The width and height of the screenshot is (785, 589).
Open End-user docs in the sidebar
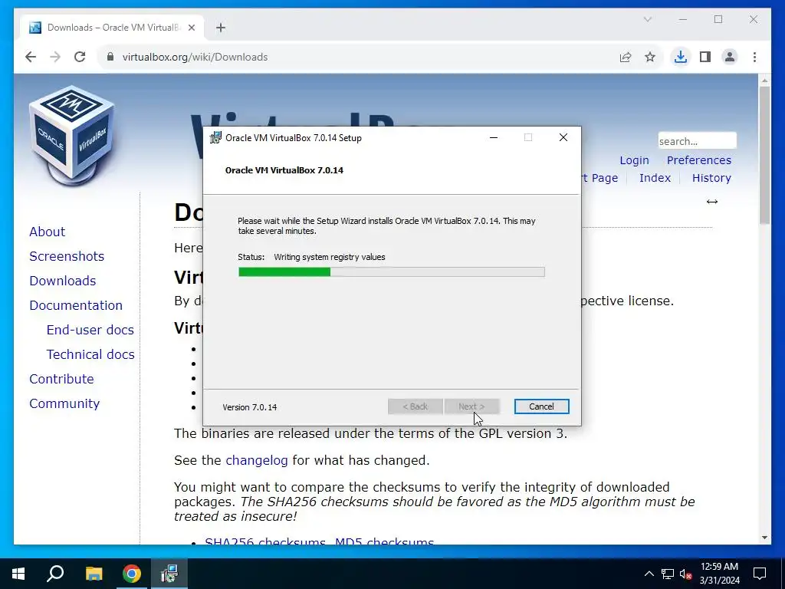[x=90, y=330]
